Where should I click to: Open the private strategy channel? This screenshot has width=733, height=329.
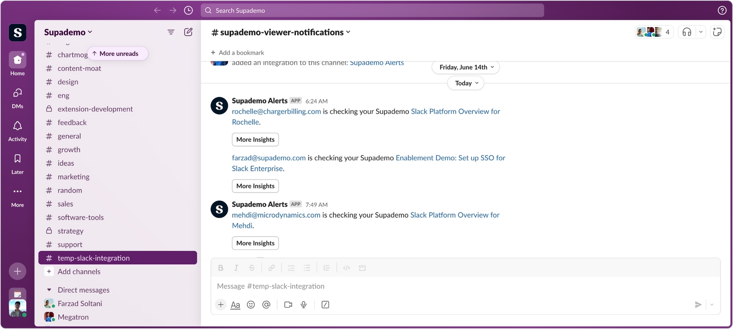[118, 231]
